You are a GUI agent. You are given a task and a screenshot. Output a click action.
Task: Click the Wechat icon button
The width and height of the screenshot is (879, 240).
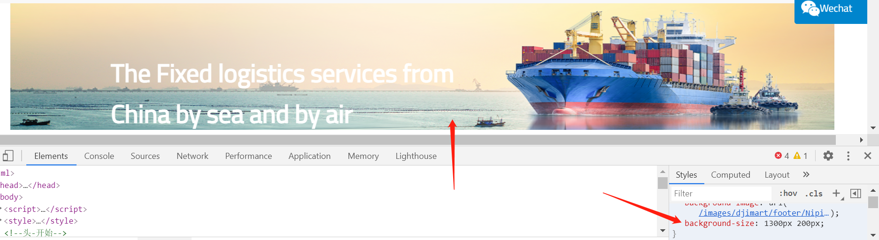coord(831,10)
